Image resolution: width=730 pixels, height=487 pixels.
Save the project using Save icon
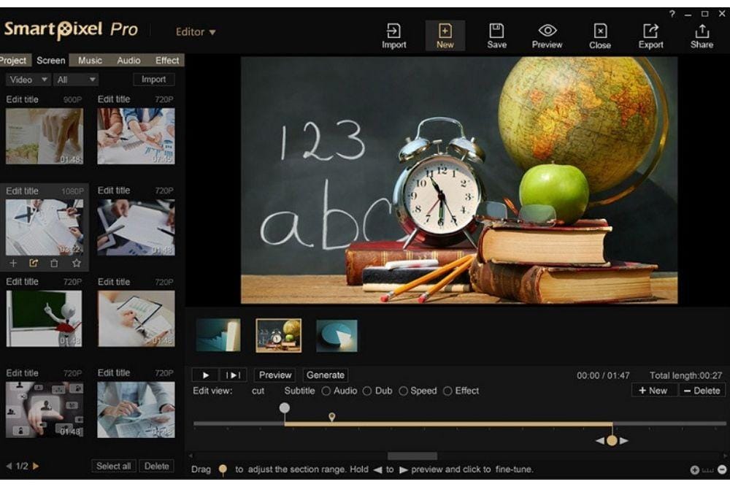(496, 35)
